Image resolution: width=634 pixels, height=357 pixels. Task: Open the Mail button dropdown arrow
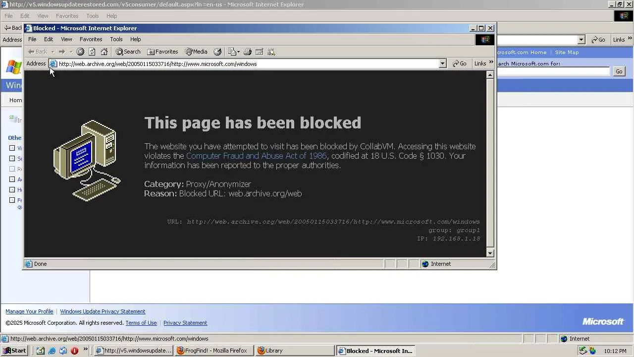click(238, 52)
